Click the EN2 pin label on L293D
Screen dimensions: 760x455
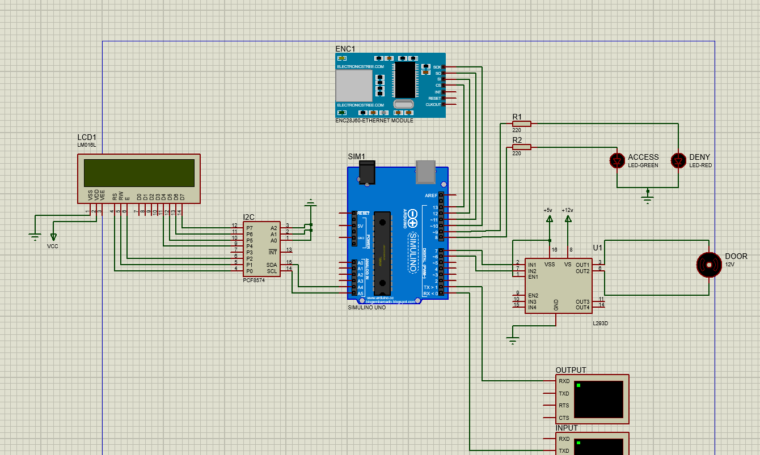[x=533, y=295]
